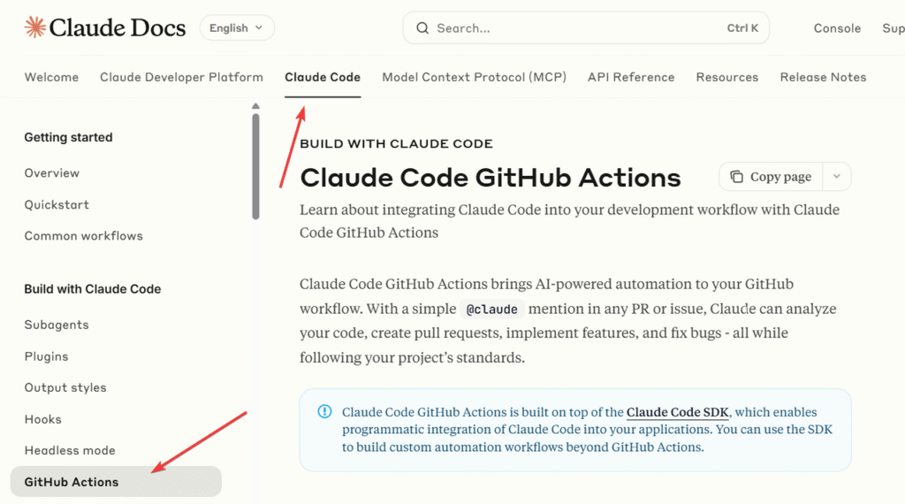Image resolution: width=905 pixels, height=504 pixels.
Task: Click the magnifying glass search icon
Action: pyautogui.click(x=422, y=28)
